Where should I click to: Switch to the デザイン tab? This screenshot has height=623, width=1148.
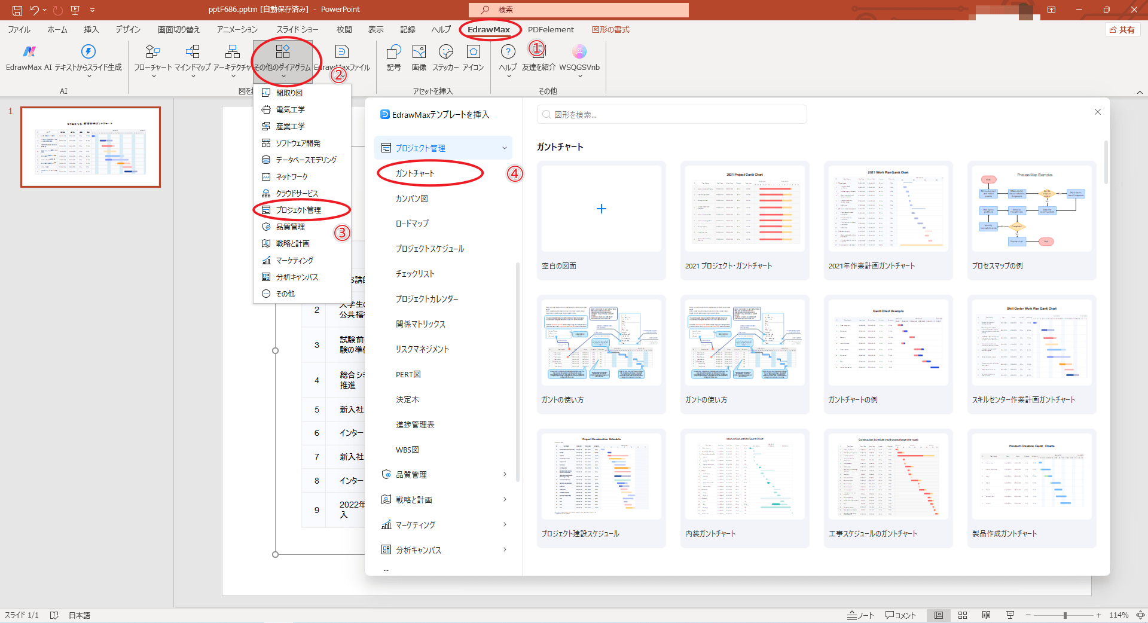point(128,29)
